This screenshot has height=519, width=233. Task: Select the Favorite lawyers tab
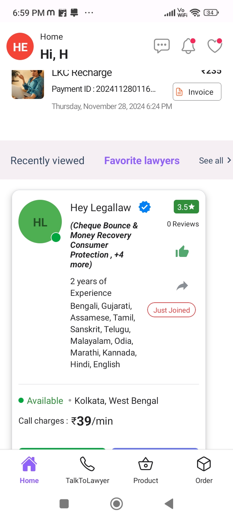coord(142,161)
